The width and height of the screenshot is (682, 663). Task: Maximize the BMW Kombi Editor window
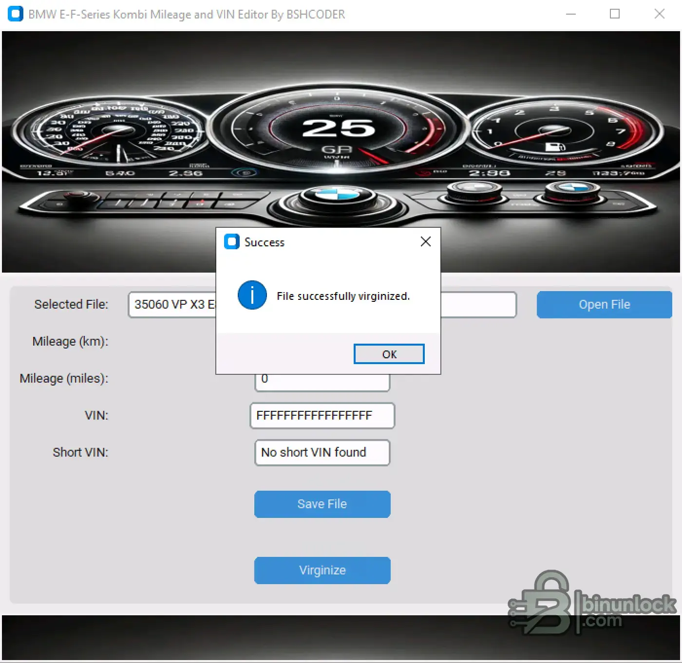[x=615, y=14]
